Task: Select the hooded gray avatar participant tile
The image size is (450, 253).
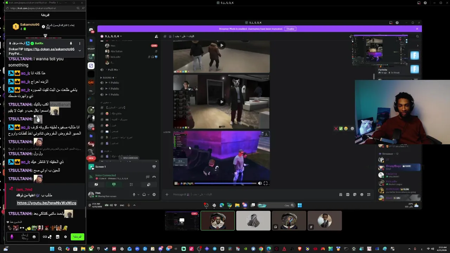Action: pyautogui.click(x=253, y=221)
